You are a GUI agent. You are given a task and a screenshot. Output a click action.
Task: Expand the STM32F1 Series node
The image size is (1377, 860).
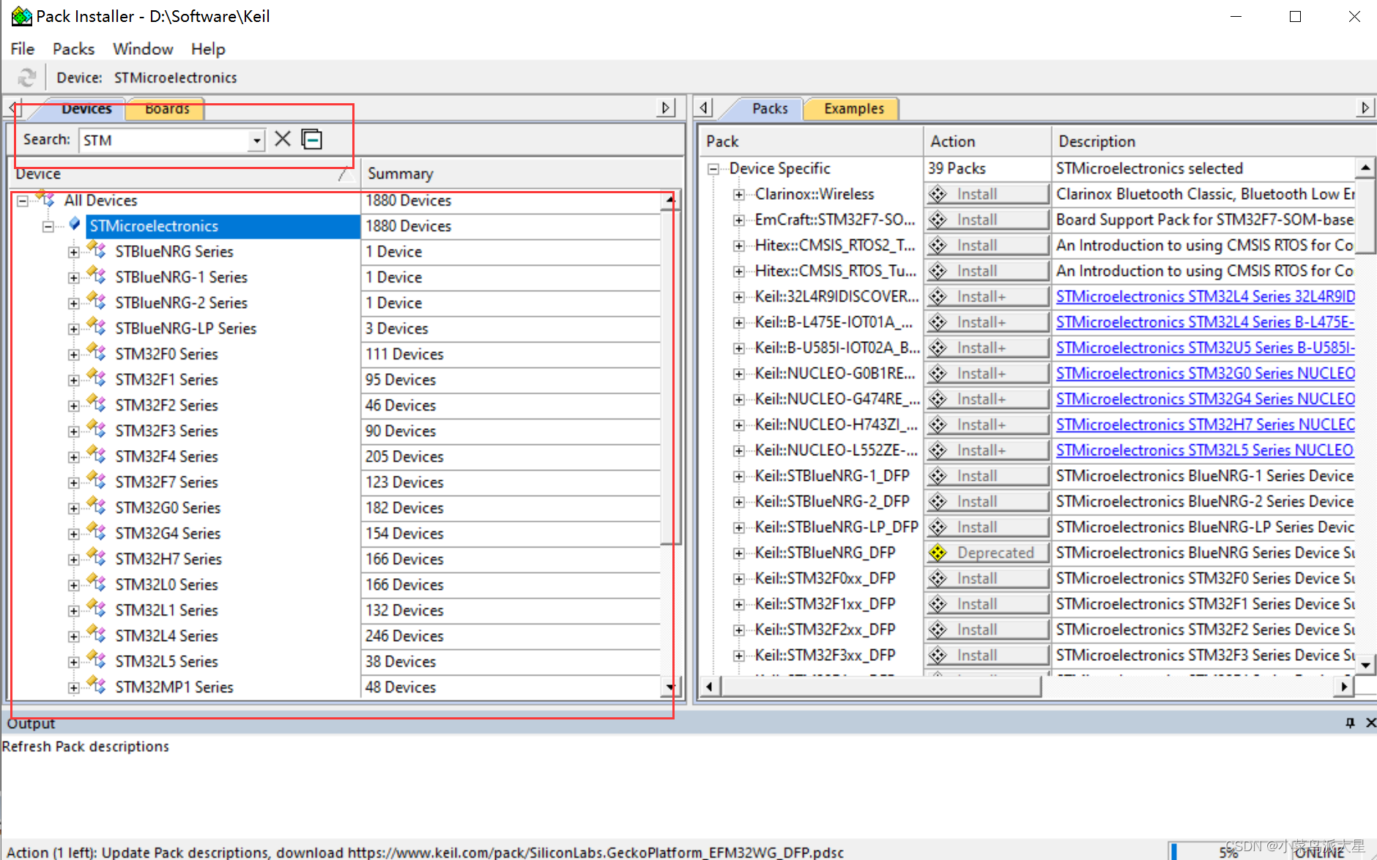pyautogui.click(x=73, y=381)
